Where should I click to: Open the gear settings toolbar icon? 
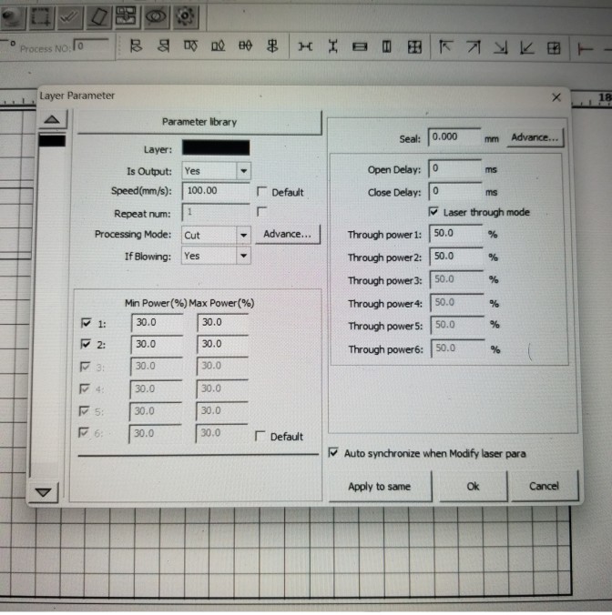coord(185,16)
